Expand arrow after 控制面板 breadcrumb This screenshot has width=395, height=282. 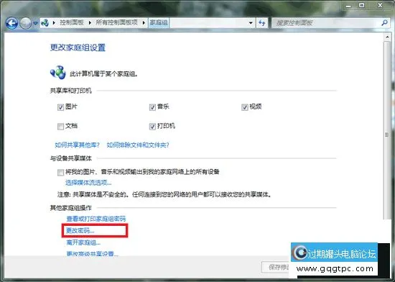[x=90, y=23]
